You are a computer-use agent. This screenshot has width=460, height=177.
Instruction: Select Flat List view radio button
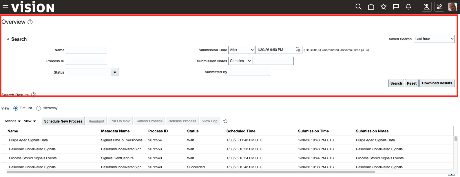[16, 108]
